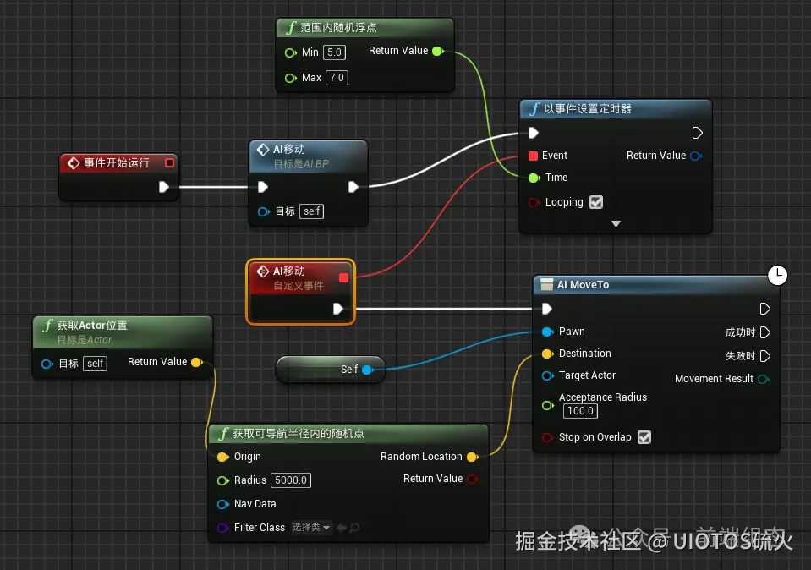Set the Min value field 5.0
Screen dimensions: 811x570
coord(334,52)
